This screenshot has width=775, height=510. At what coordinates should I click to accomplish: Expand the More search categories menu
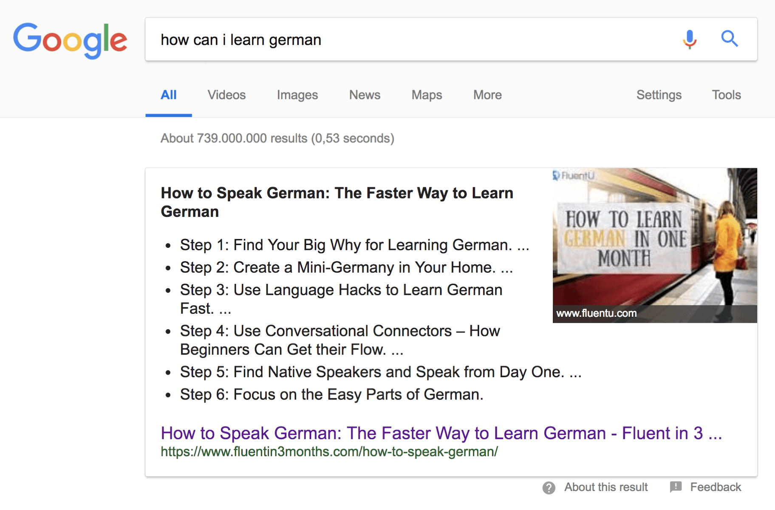487,95
